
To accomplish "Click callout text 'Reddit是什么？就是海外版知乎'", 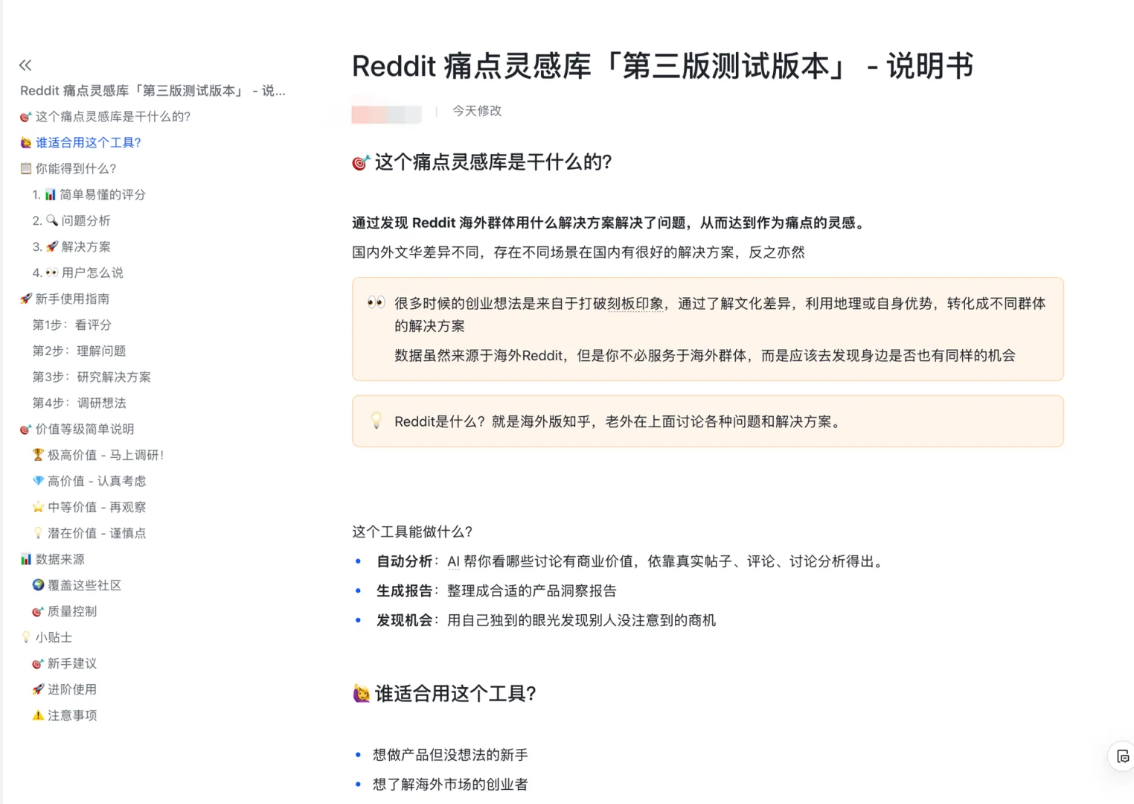I will 620,422.
